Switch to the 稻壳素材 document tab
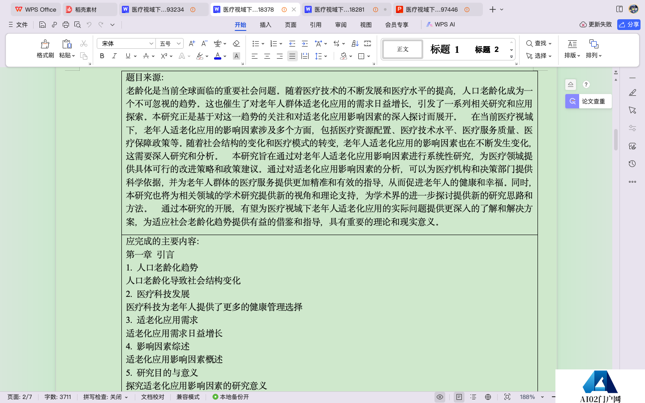 pyautogui.click(x=90, y=9)
